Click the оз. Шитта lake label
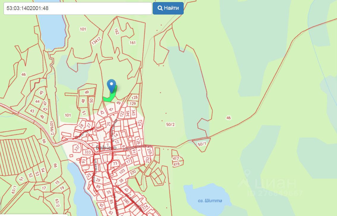Screen dimensions: 337x216 (x=210, y=201)
